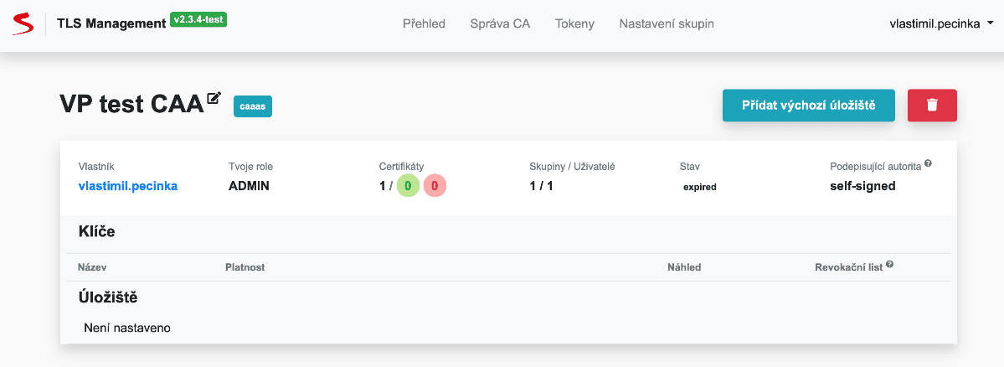The image size is (1004, 367).
Task: Click the caaas tag badge
Action: 253,106
